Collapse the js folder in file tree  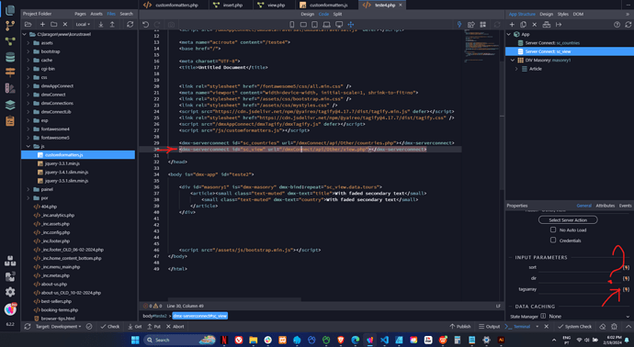[x=28, y=146]
